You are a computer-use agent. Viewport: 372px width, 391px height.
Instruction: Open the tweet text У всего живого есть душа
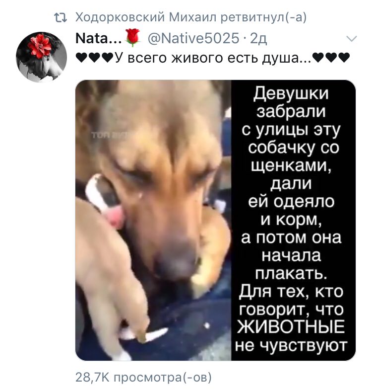pyautogui.click(x=213, y=58)
